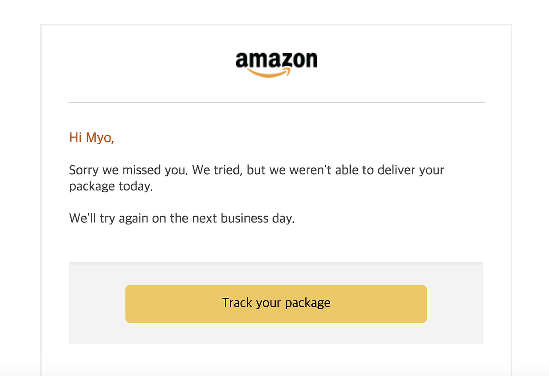Click the word "package" on the yellow button

[x=308, y=303]
